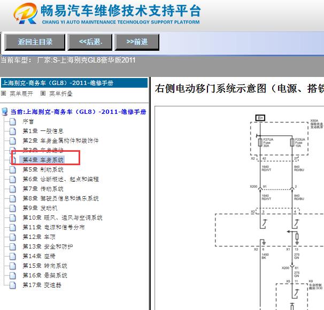324x310 pixels.
Task: Click page icon beside 第17章 变速器
Action: click(x=13, y=285)
